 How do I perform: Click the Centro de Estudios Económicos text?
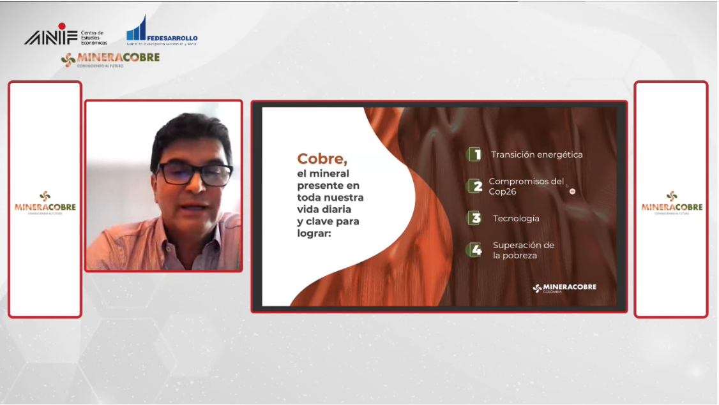tap(94, 38)
